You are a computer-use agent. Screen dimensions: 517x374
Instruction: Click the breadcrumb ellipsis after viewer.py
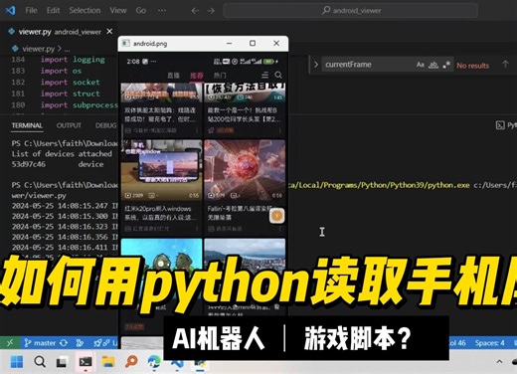[x=68, y=50]
